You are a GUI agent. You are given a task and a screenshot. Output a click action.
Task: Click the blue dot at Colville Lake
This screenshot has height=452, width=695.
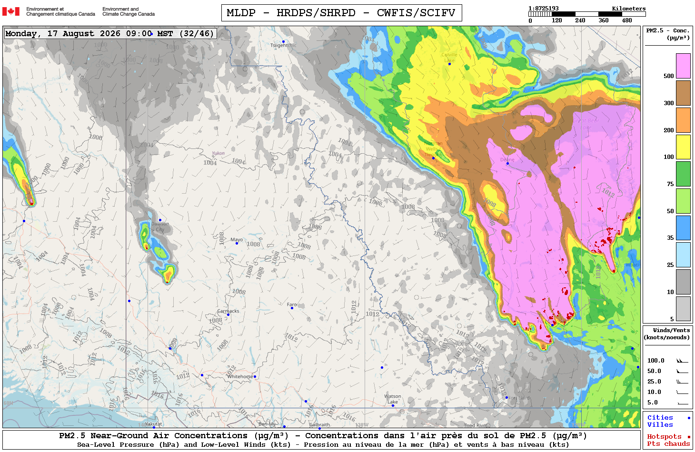tap(449, 64)
